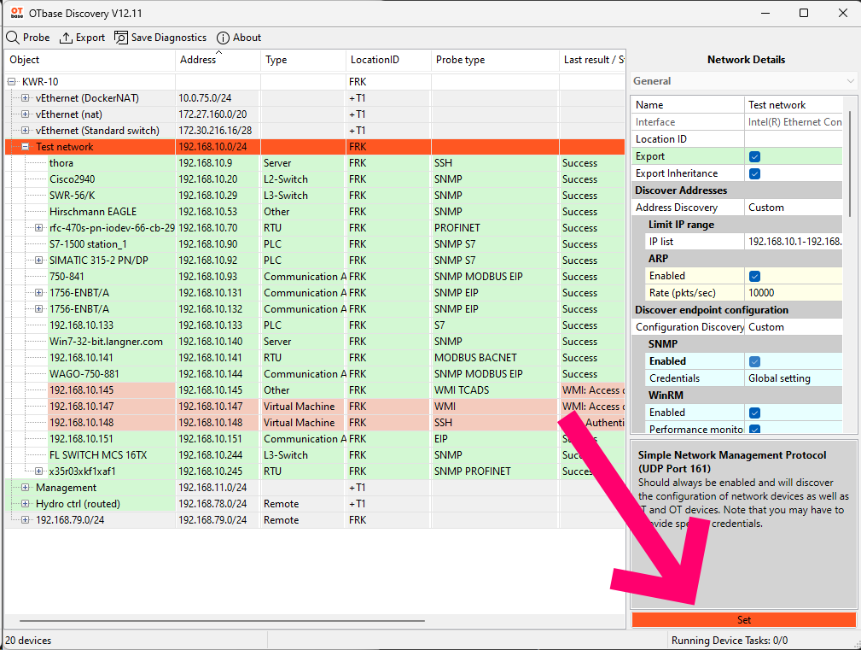Expand the Management network node
The width and height of the screenshot is (861, 650).
(x=26, y=488)
